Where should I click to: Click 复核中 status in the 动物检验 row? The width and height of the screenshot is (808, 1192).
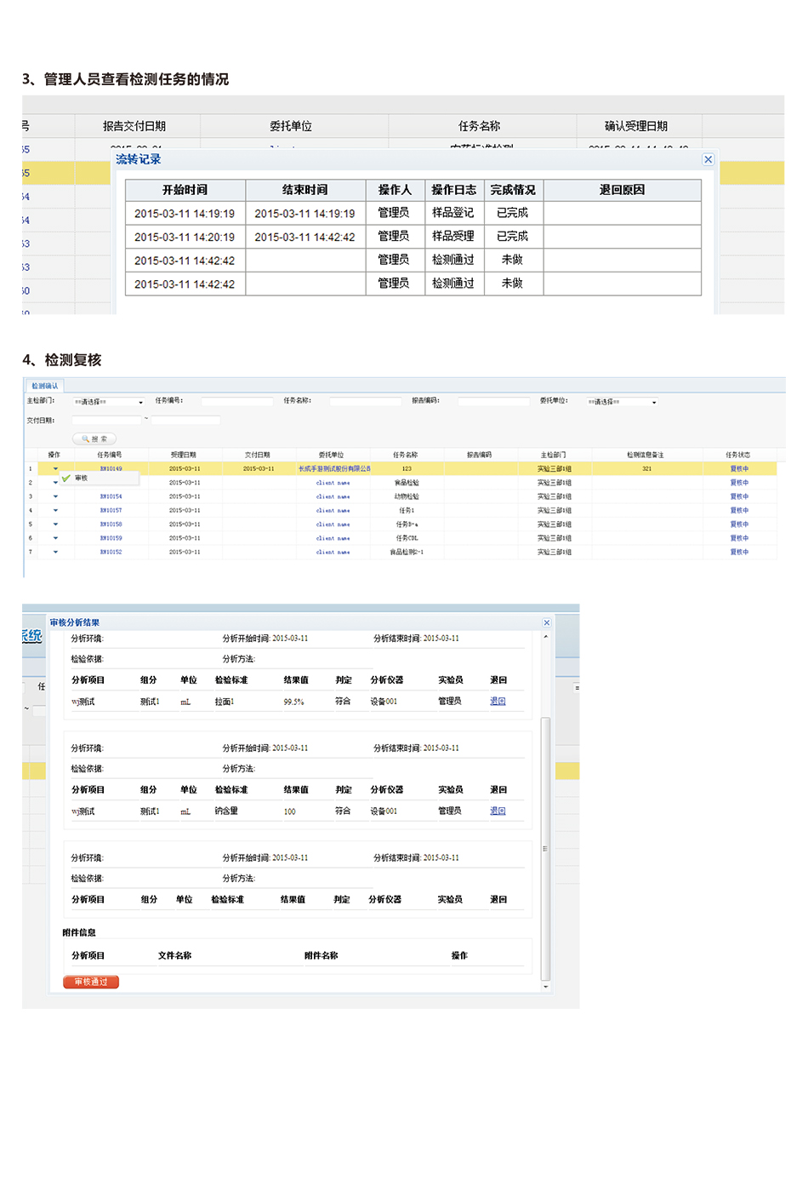point(739,496)
